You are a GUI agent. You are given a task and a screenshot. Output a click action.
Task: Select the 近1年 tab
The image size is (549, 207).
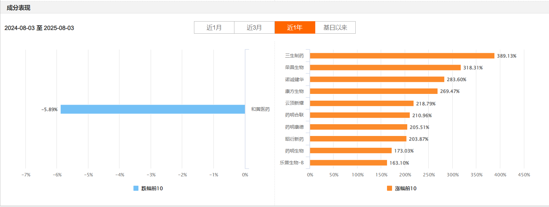(295, 28)
